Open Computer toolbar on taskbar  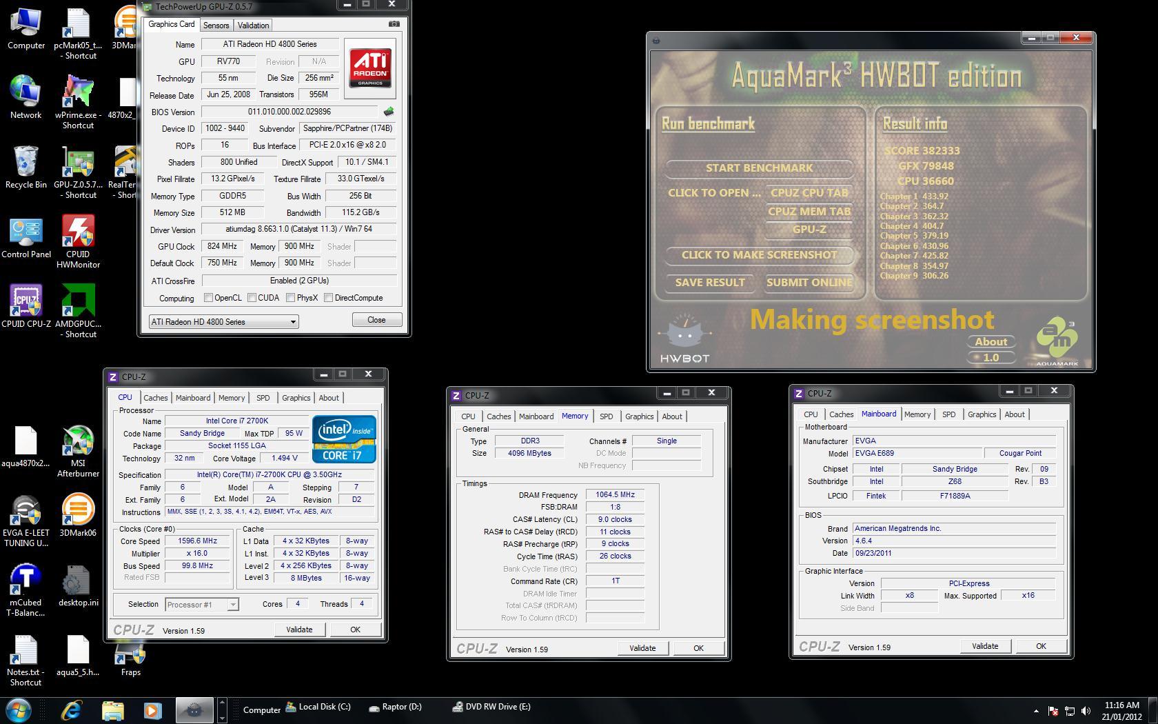pos(261,710)
